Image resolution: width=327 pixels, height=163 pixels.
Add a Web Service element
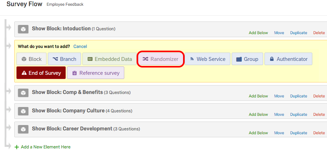click(x=207, y=59)
